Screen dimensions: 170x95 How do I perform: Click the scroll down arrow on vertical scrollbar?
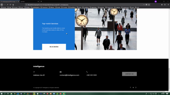pos(169,90)
